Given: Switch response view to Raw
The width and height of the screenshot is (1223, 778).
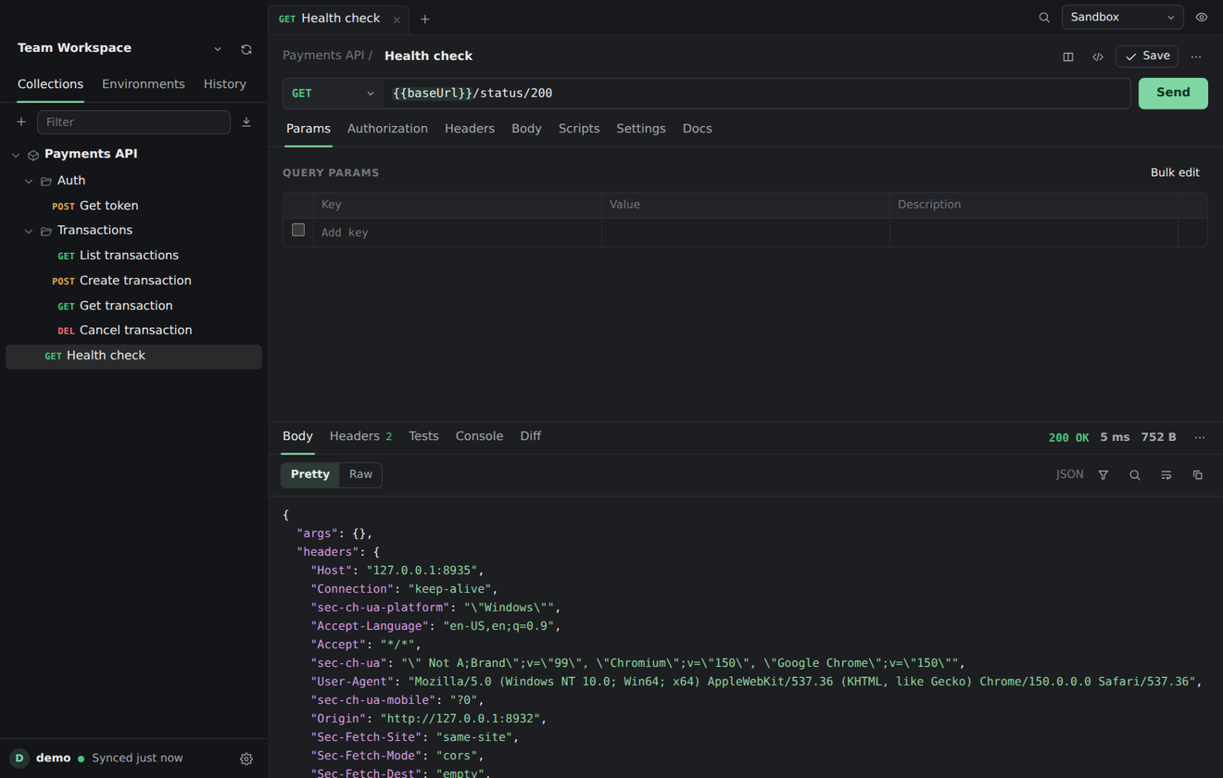Looking at the screenshot, I should pyautogui.click(x=360, y=474).
